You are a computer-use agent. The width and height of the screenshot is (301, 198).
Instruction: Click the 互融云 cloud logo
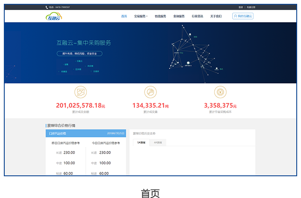tap(54, 16)
